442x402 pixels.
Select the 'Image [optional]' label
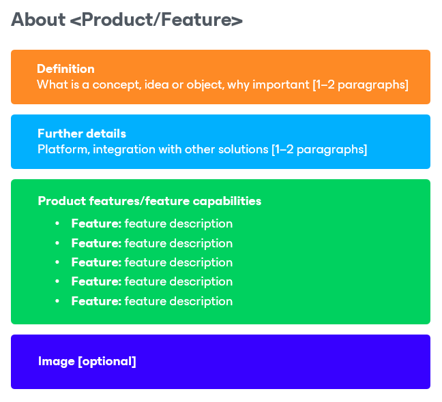(x=87, y=362)
